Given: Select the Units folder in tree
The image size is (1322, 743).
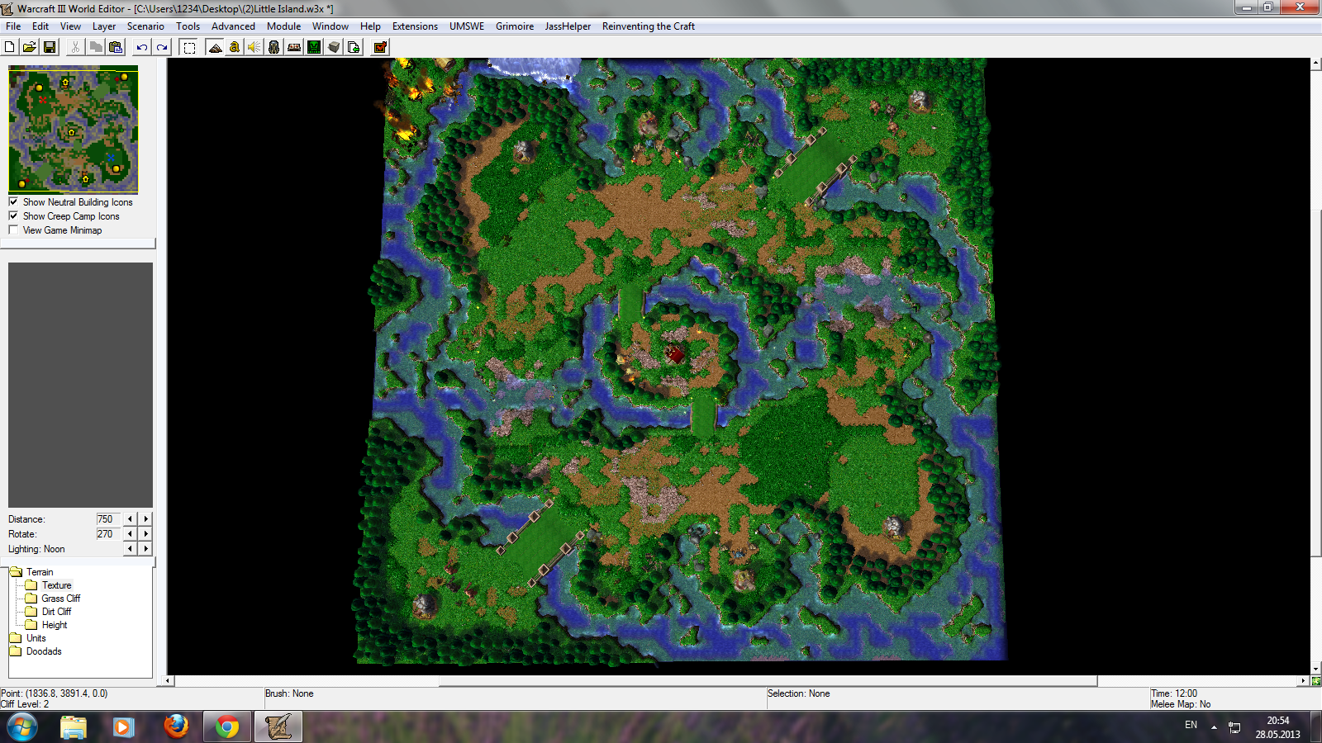Looking at the screenshot, I should point(36,638).
